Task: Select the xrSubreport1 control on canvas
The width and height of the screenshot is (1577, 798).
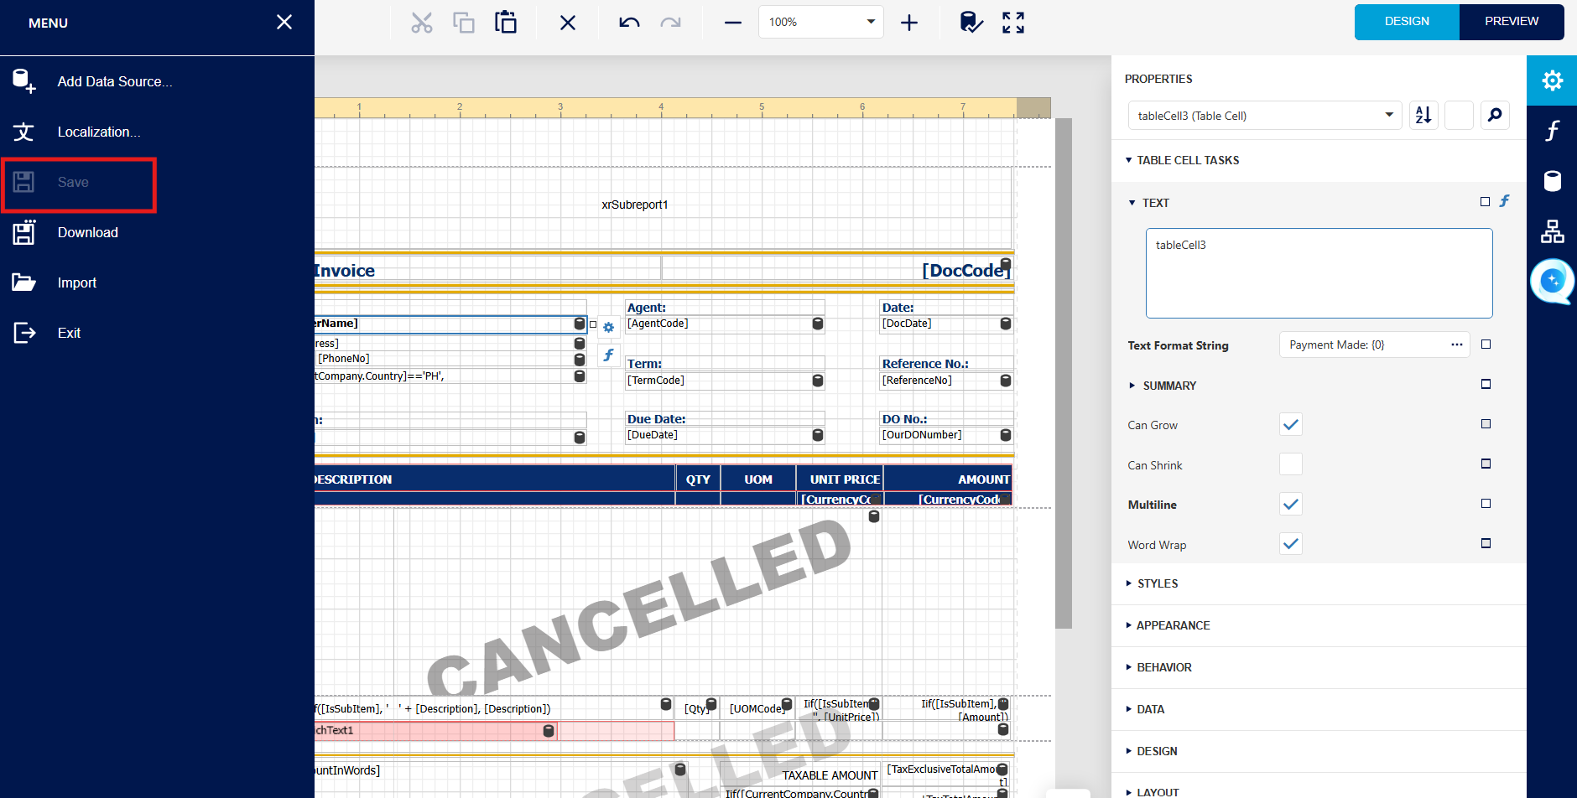Action: (635, 205)
